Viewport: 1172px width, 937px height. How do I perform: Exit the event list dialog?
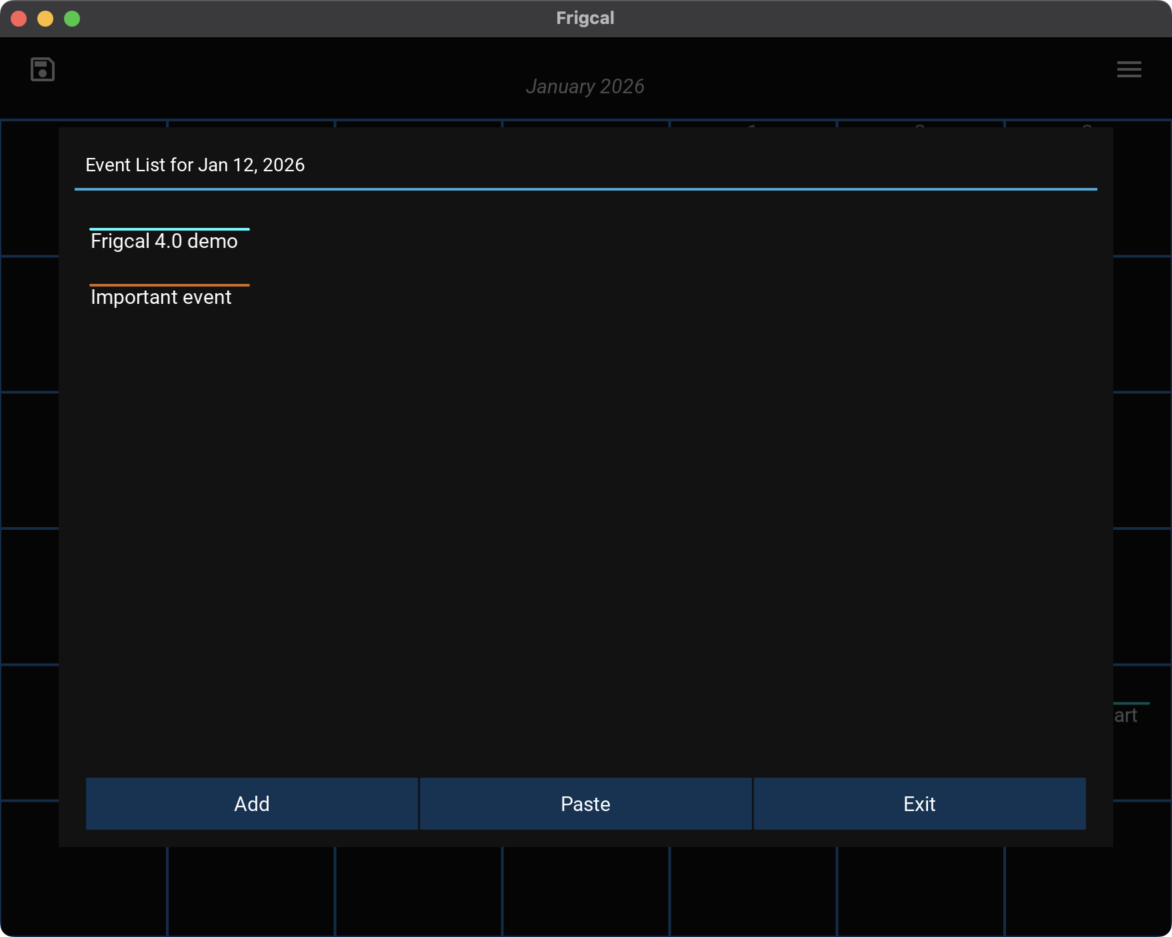point(920,804)
